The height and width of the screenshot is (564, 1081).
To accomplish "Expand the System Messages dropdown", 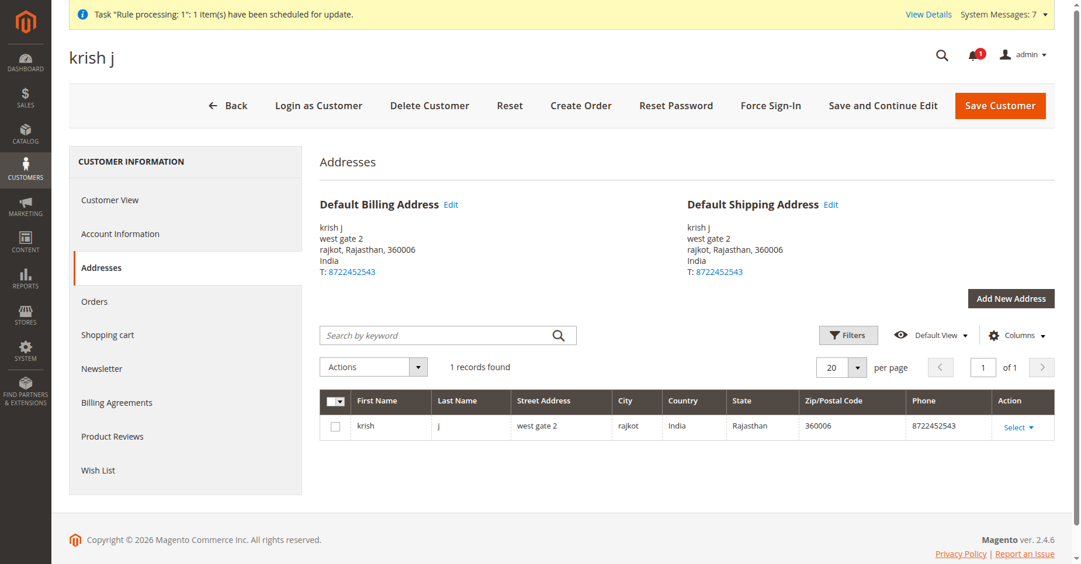I will coord(1004,15).
